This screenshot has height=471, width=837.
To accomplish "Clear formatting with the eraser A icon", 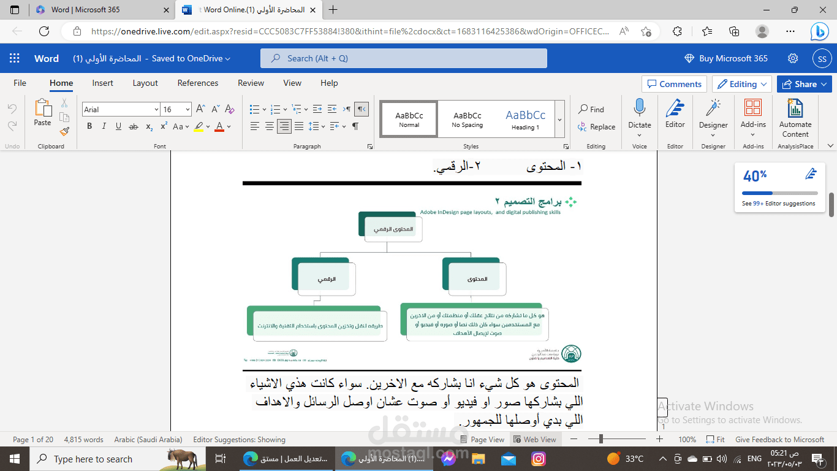I will [x=230, y=109].
